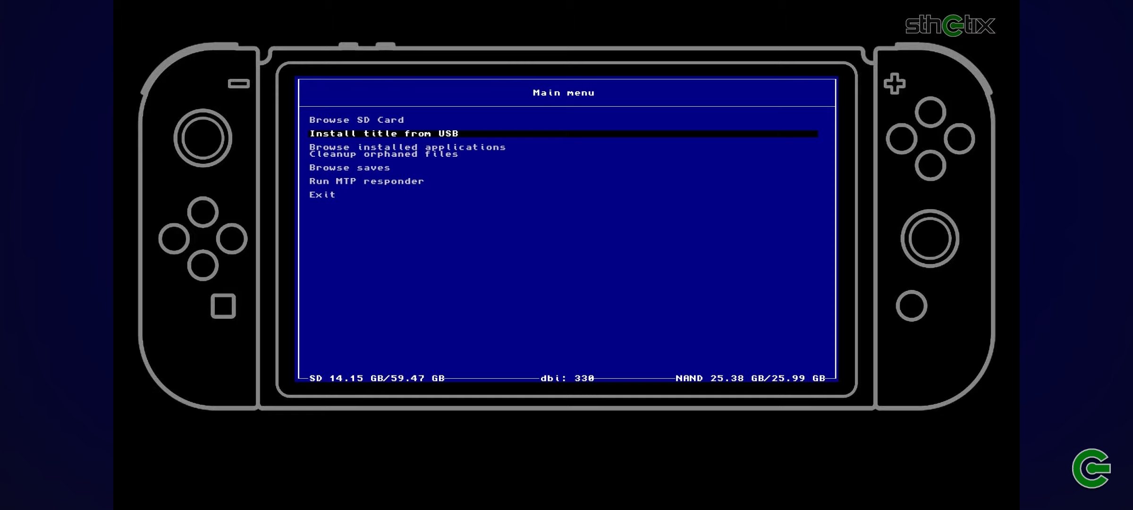Select Browse SD Card menu entry
1133x510 pixels.
click(356, 120)
